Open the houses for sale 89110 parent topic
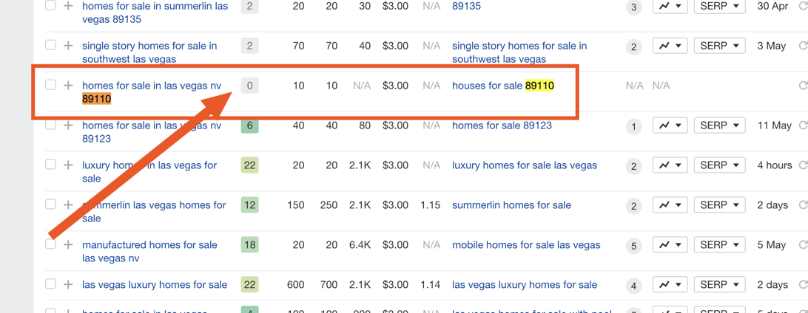 coord(503,86)
